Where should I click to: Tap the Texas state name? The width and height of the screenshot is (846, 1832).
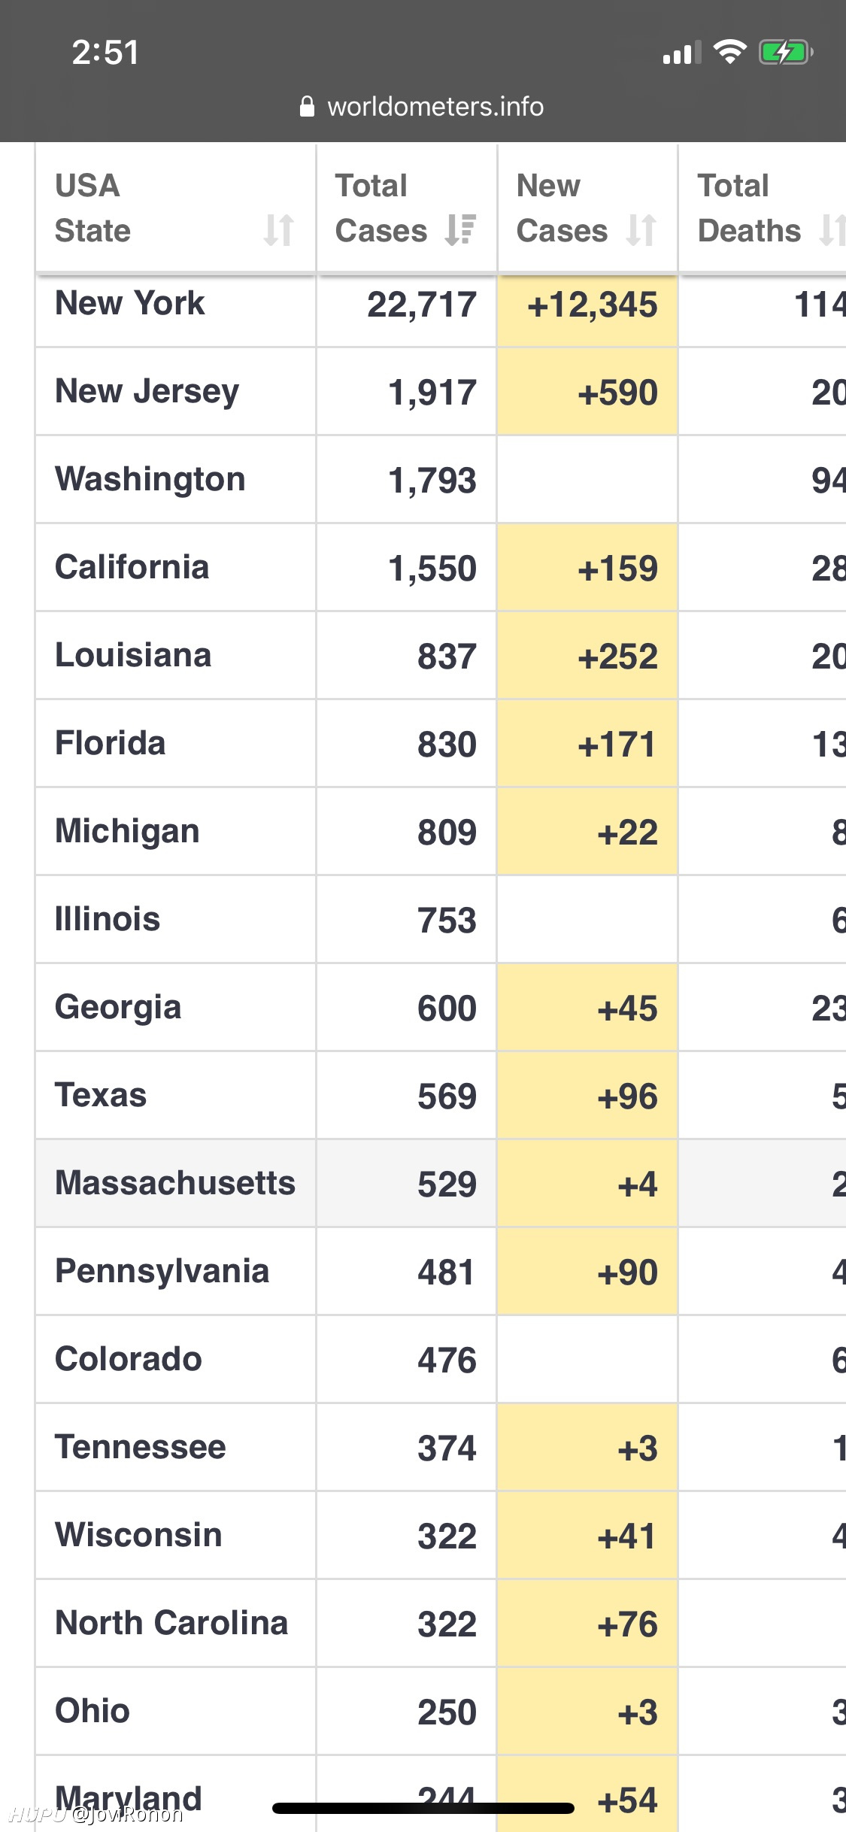[x=101, y=1095]
